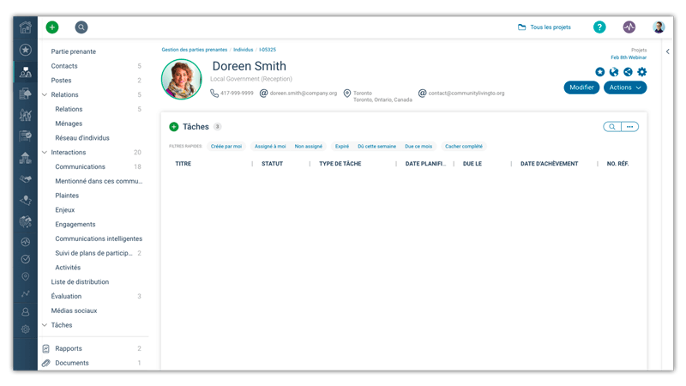Click the purple activity pulse icon

tap(629, 27)
